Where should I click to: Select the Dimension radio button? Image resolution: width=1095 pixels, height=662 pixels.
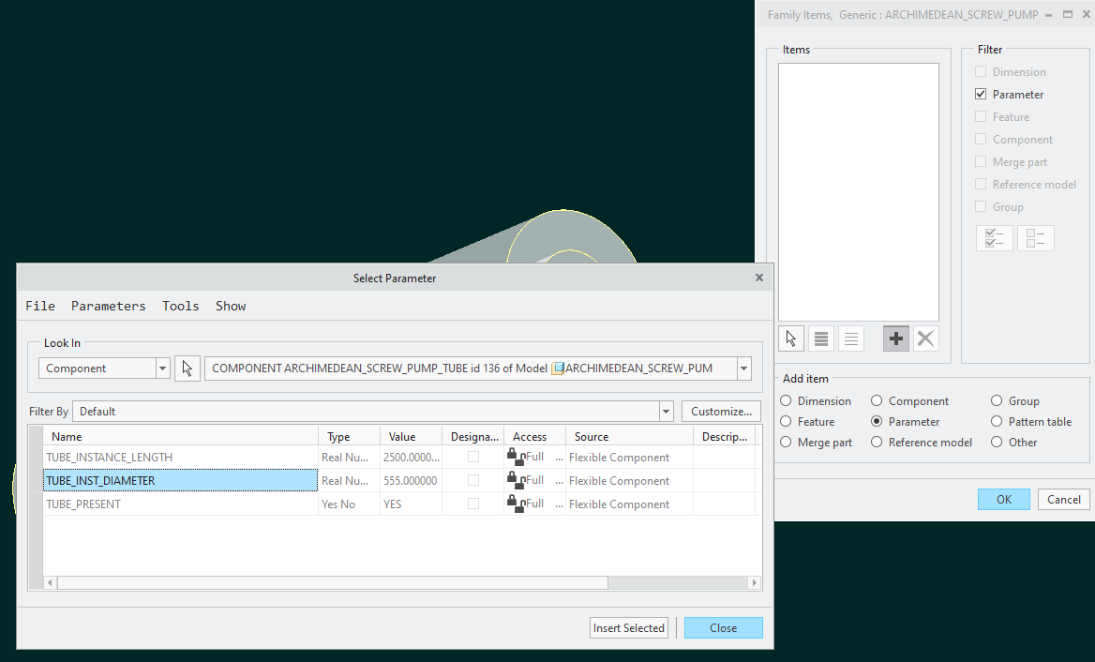(x=786, y=401)
